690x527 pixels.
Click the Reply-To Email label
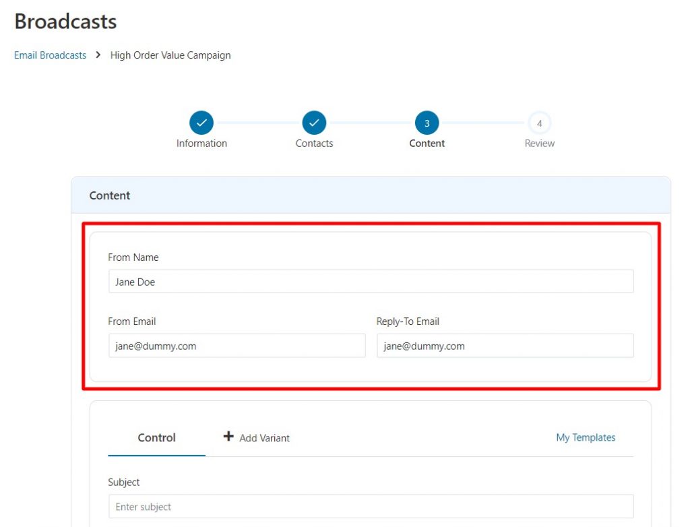tap(408, 321)
